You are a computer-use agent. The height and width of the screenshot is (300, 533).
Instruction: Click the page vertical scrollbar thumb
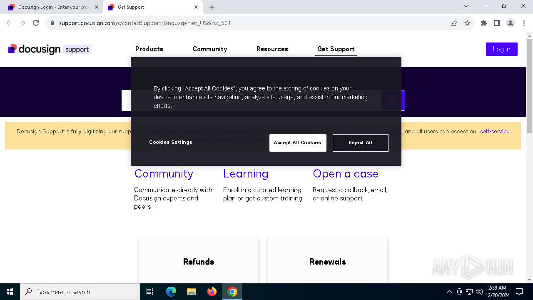coord(529,86)
